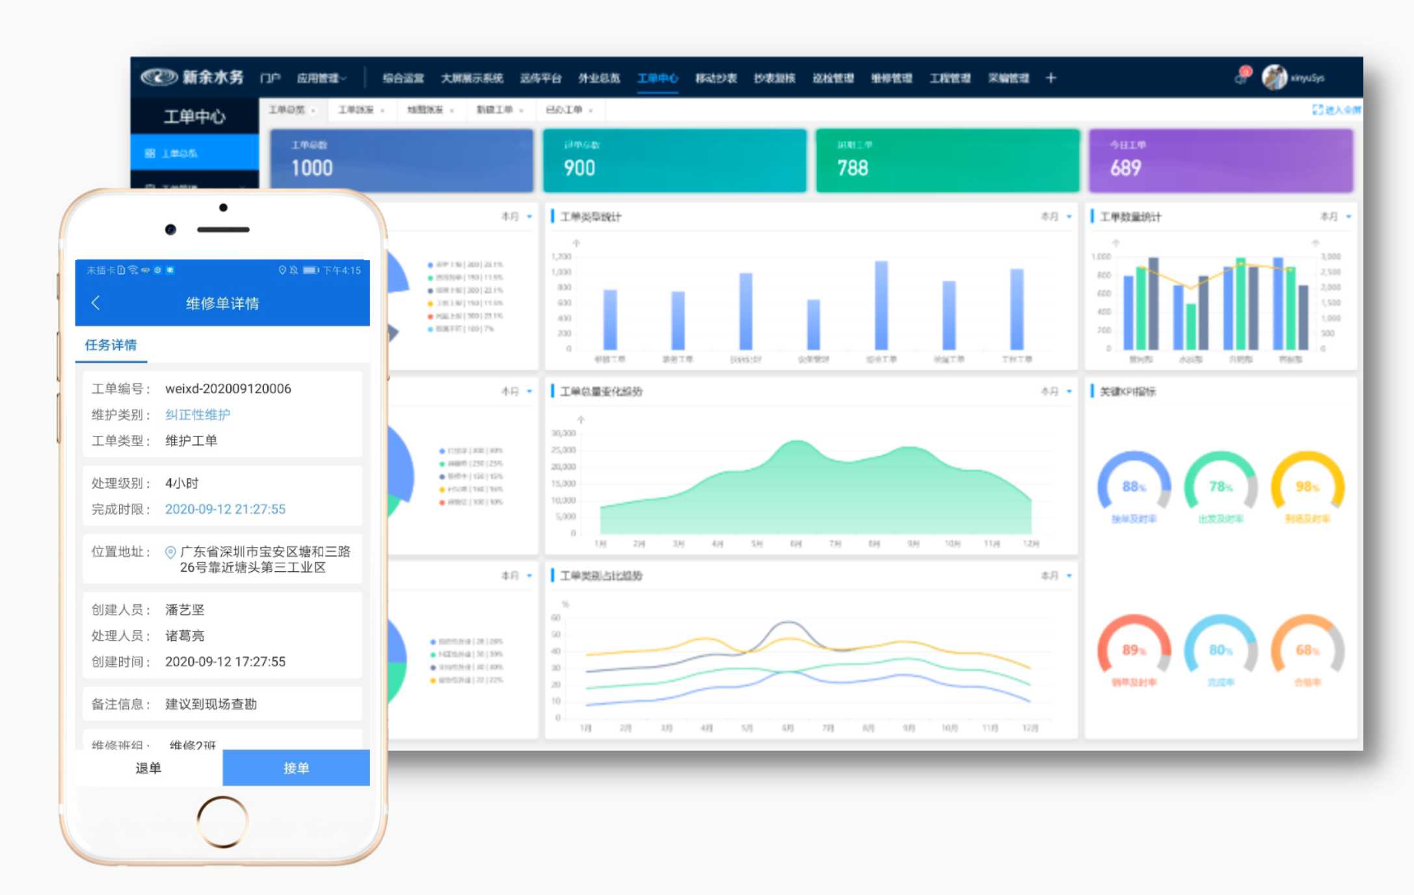Tap the muted bell icon in phone status bar
The width and height of the screenshot is (1414, 895).
(x=294, y=270)
